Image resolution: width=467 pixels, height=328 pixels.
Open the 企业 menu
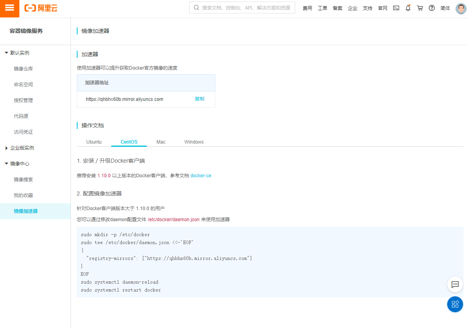(352, 8)
